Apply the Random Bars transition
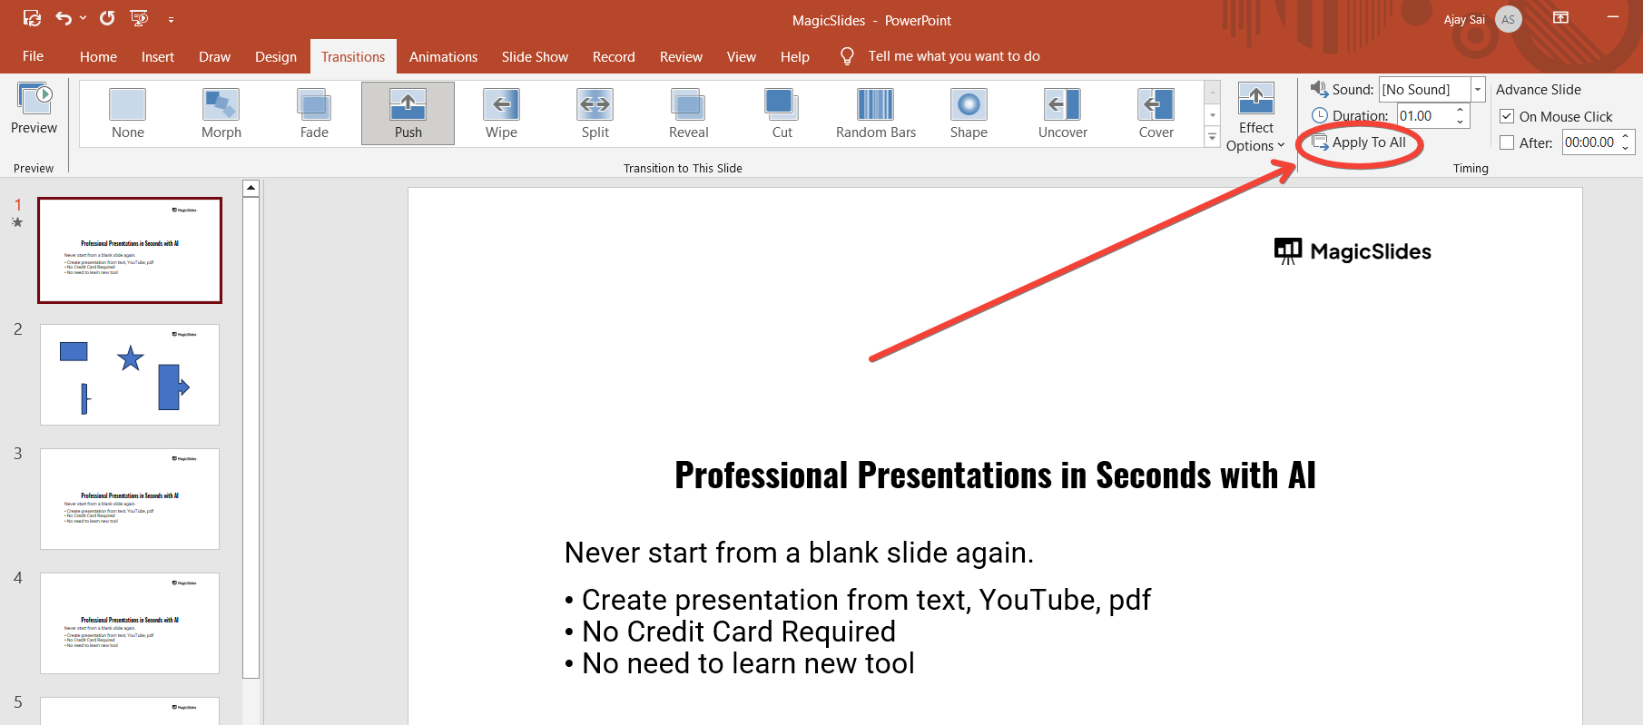Viewport: 1643px width, 725px height. click(876, 113)
